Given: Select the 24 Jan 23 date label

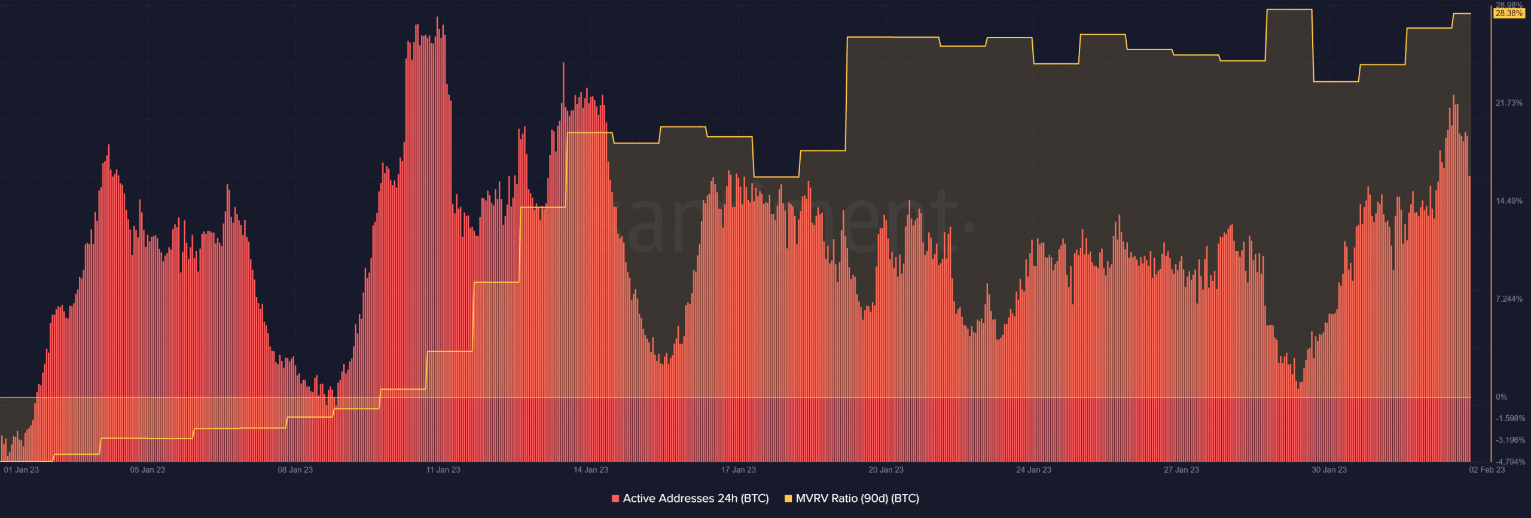Looking at the screenshot, I should 1034,470.
